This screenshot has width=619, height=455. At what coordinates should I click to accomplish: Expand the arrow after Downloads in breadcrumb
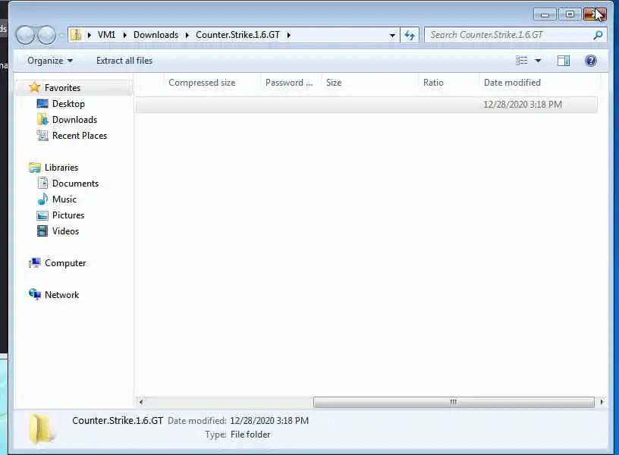point(187,35)
